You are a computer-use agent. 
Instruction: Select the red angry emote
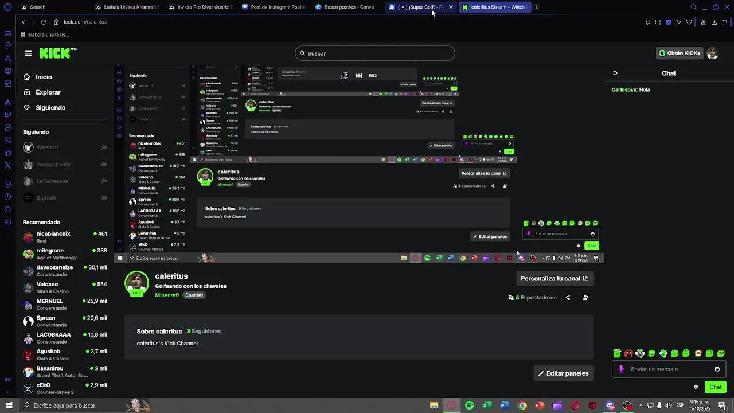pyautogui.click(x=628, y=353)
